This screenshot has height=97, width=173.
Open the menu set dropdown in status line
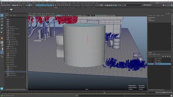(x=5, y=5)
